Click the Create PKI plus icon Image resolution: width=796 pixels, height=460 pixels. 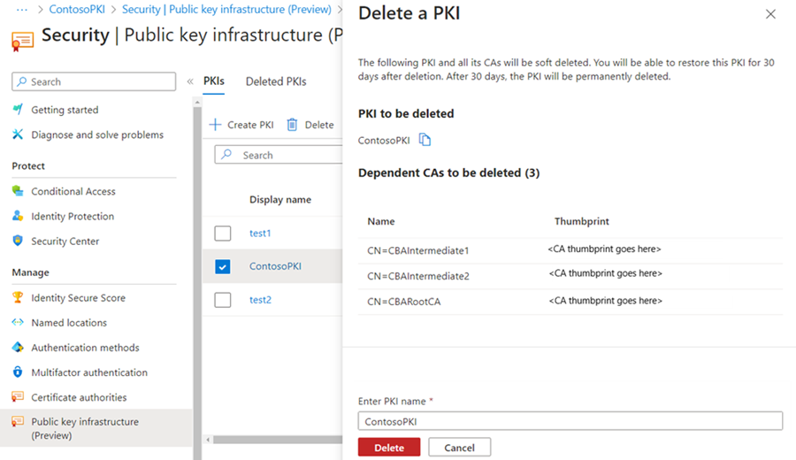(215, 125)
